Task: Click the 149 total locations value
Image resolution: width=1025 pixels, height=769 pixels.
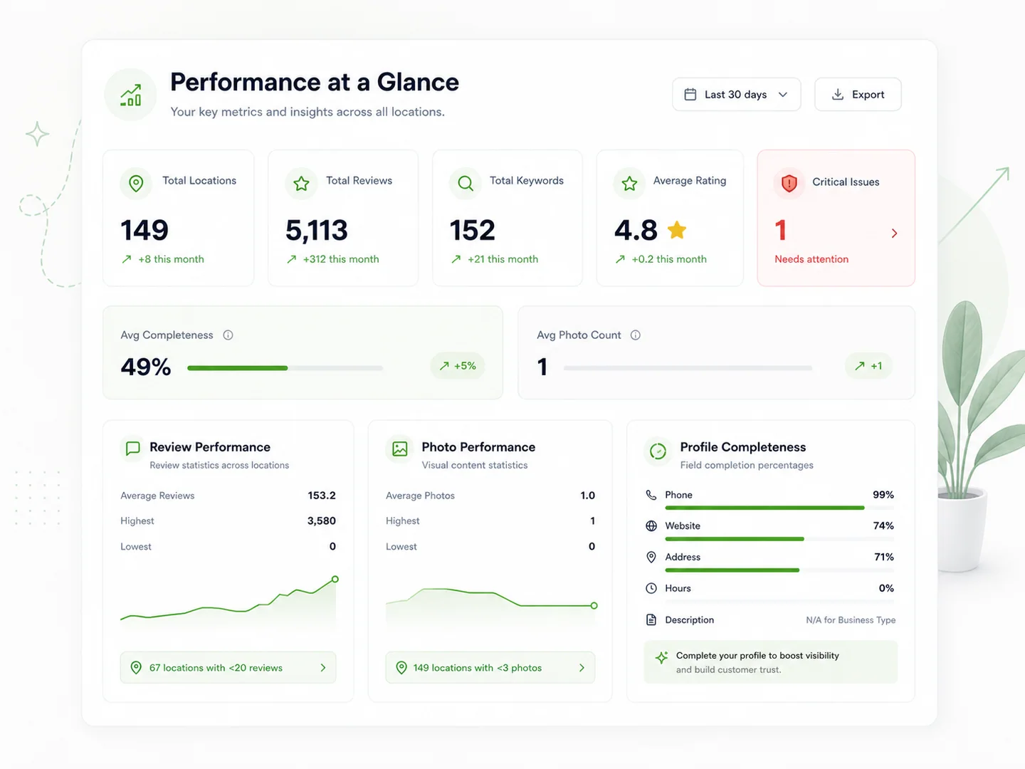Action: [144, 231]
